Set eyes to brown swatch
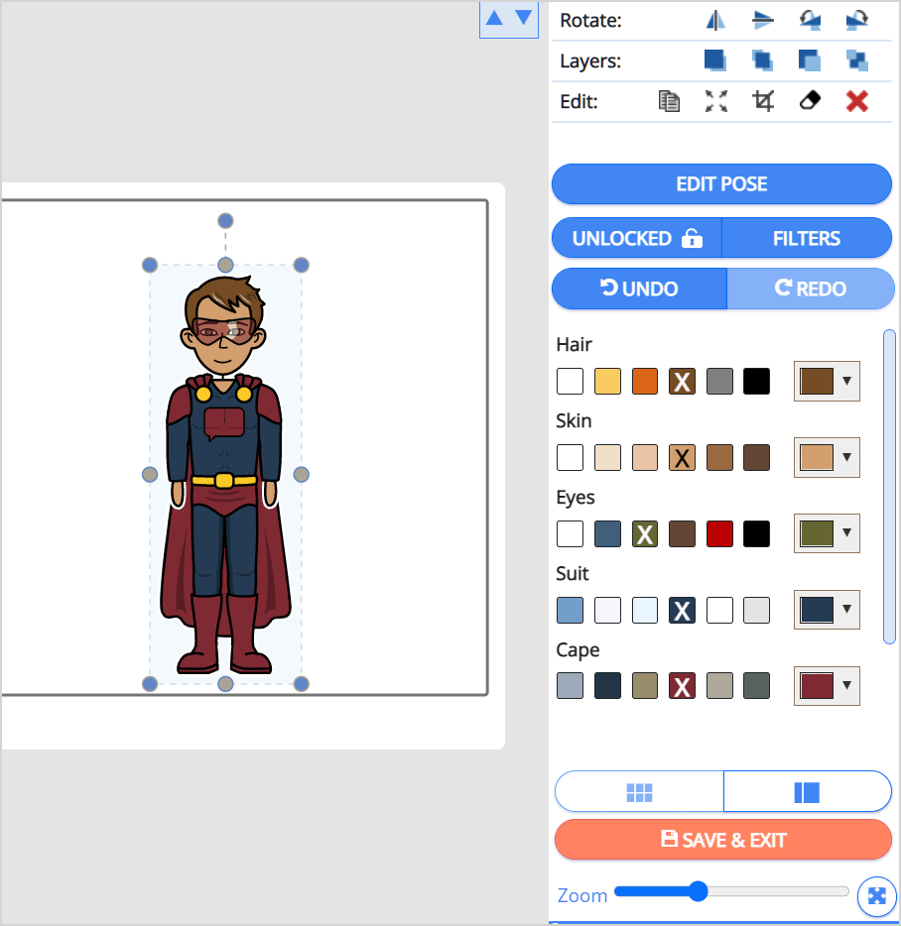Image resolution: width=901 pixels, height=926 pixels. point(683,533)
